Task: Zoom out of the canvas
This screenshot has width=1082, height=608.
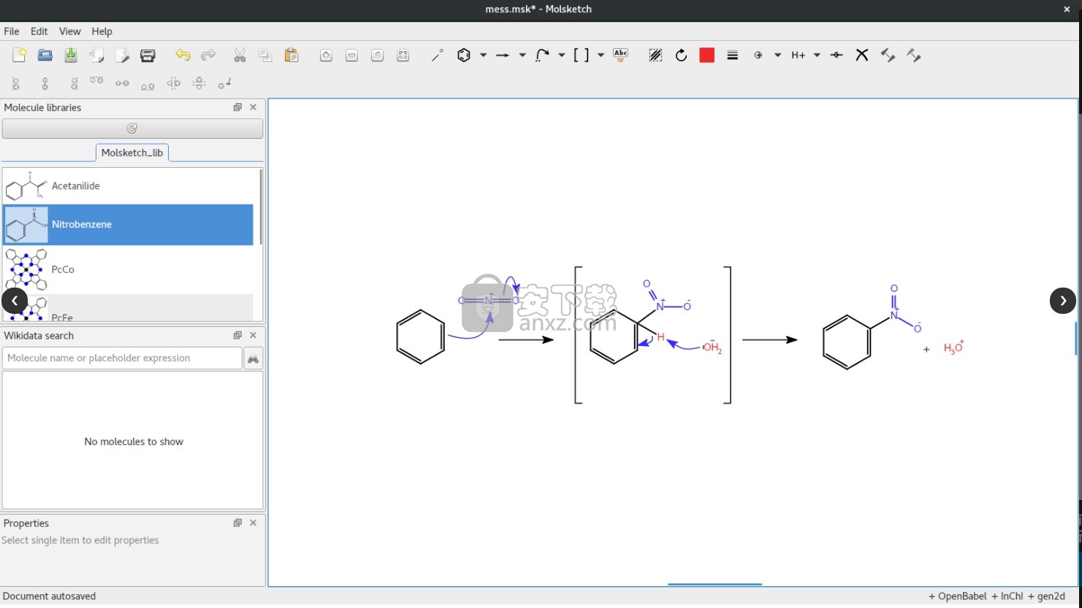Action: tap(351, 55)
